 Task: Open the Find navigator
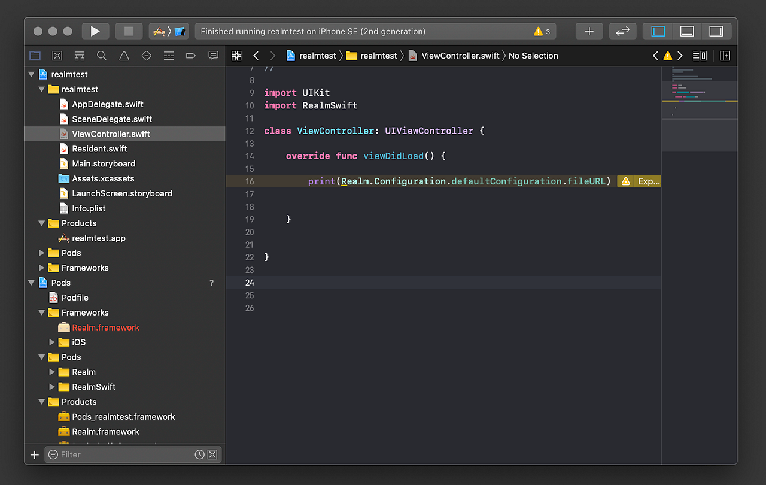point(101,55)
